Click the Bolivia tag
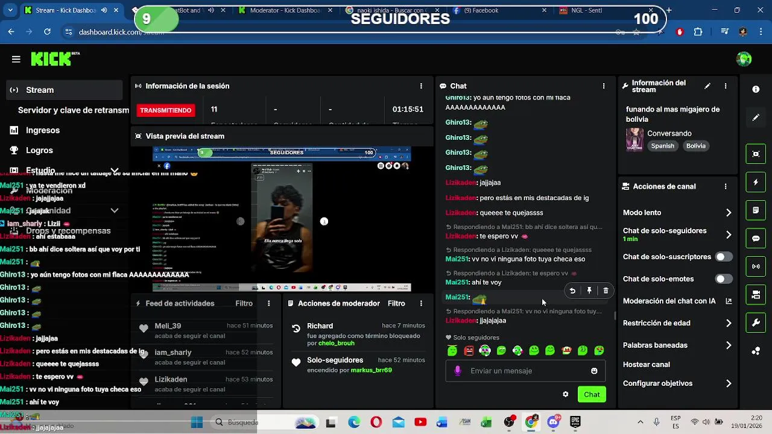This screenshot has width=772, height=434. pyautogui.click(x=695, y=146)
